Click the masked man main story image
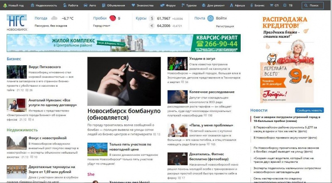 pyautogui.click(x=124, y=81)
